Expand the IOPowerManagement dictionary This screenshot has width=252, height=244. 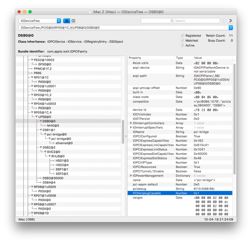[131, 176]
